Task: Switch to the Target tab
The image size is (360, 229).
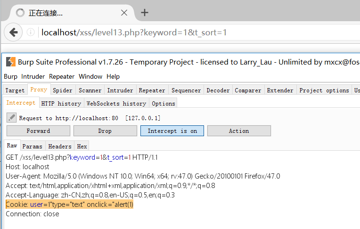Action: 15,90
